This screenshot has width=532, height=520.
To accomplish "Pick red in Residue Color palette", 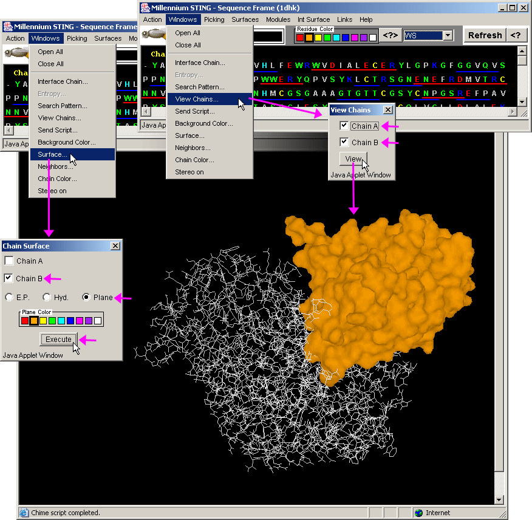I will point(300,38).
